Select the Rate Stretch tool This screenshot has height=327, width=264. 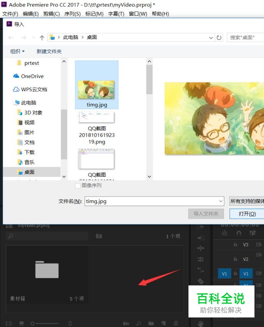pyautogui.click(x=201, y=270)
